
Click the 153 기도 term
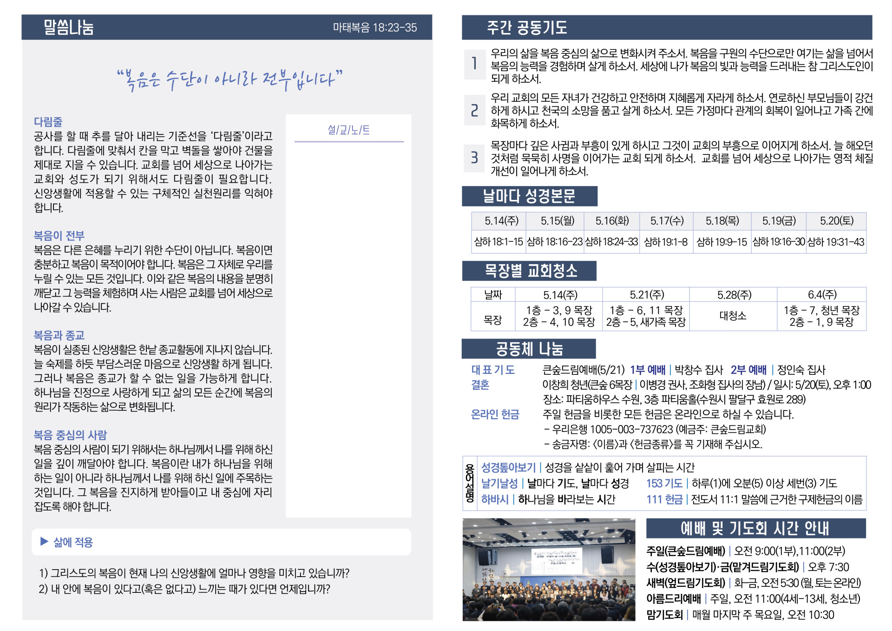click(x=664, y=484)
